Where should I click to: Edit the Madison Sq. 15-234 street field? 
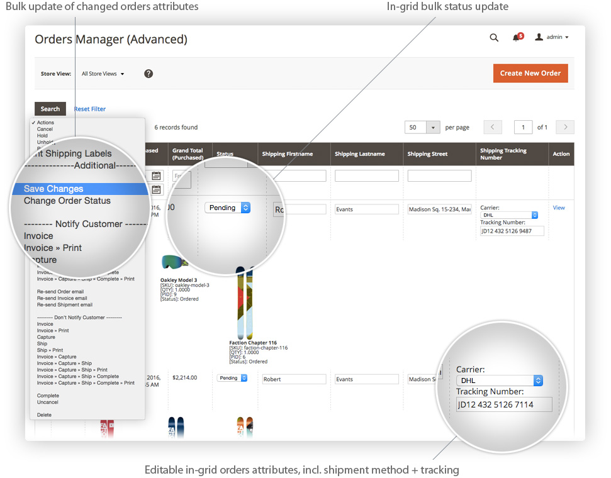440,209
